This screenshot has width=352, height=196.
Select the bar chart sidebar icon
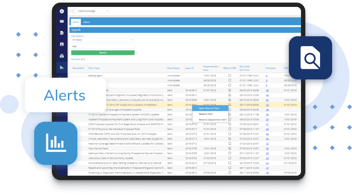coord(62,67)
